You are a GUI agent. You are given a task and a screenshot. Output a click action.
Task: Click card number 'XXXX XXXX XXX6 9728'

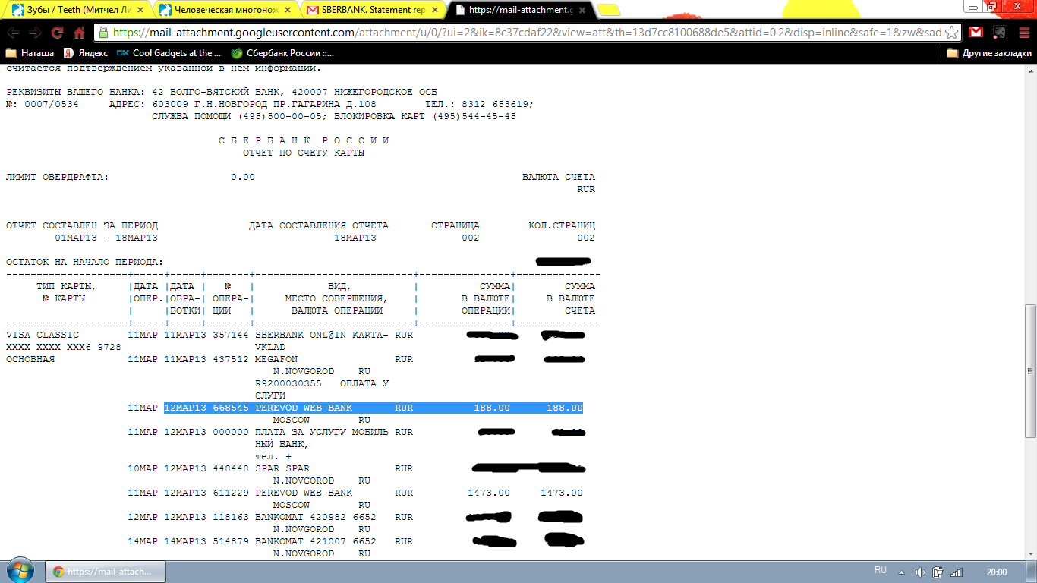[64, 347]
